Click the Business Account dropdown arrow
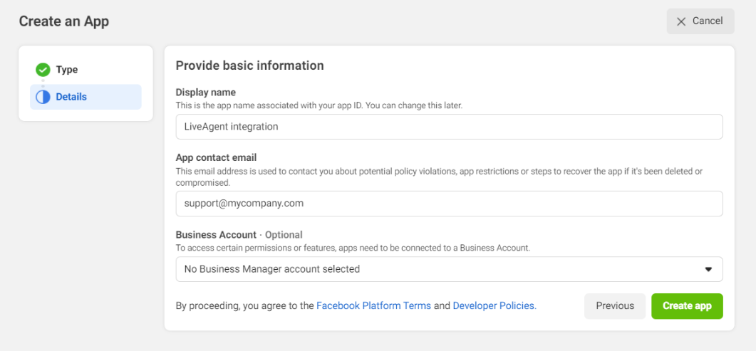756x351 pixels. tap(708, 270)
